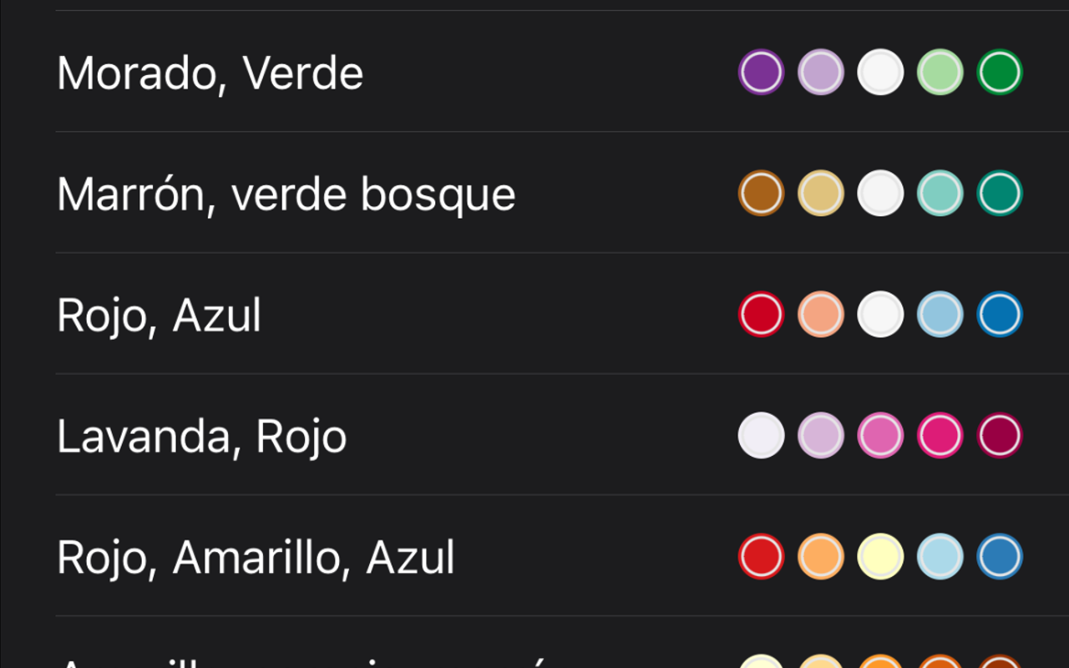
Task: Select the peach swatch in Rojo, Azul
Action: (x=820, y=314)
